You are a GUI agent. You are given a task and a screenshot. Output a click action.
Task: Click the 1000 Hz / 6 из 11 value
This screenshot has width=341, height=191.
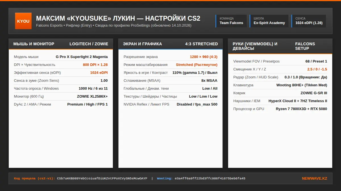(x=93, y=88)
